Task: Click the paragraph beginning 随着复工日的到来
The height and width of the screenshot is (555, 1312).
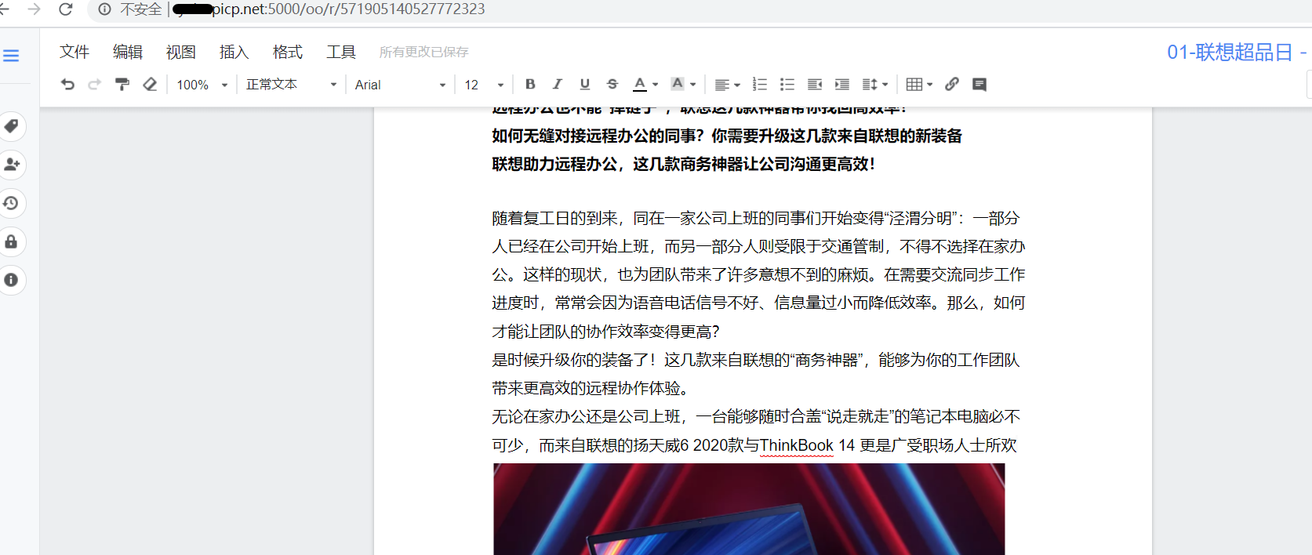Action: point(758,274)
